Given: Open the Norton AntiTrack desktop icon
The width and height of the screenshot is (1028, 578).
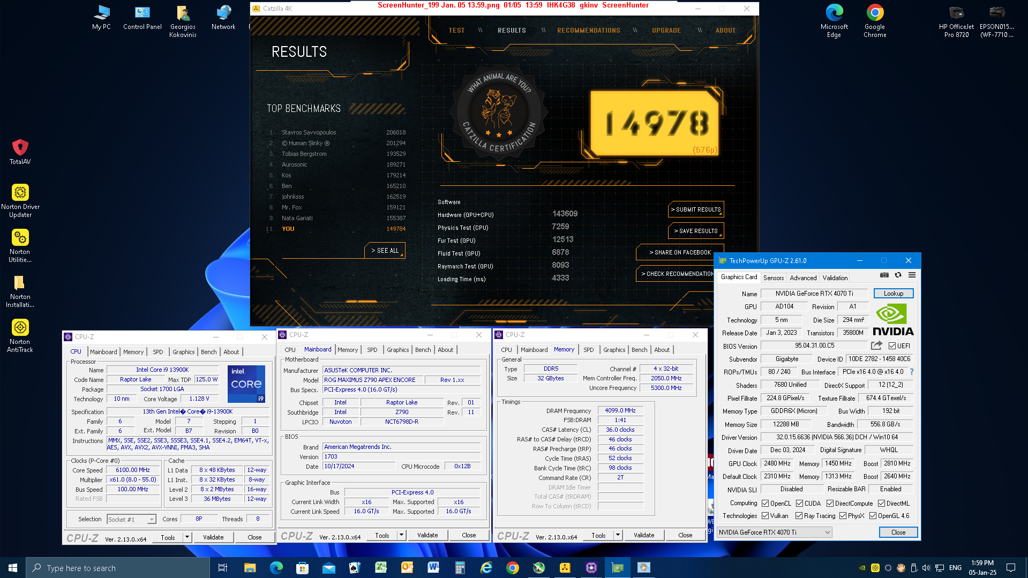Looking at the screenshot, I should pos(20,336).
